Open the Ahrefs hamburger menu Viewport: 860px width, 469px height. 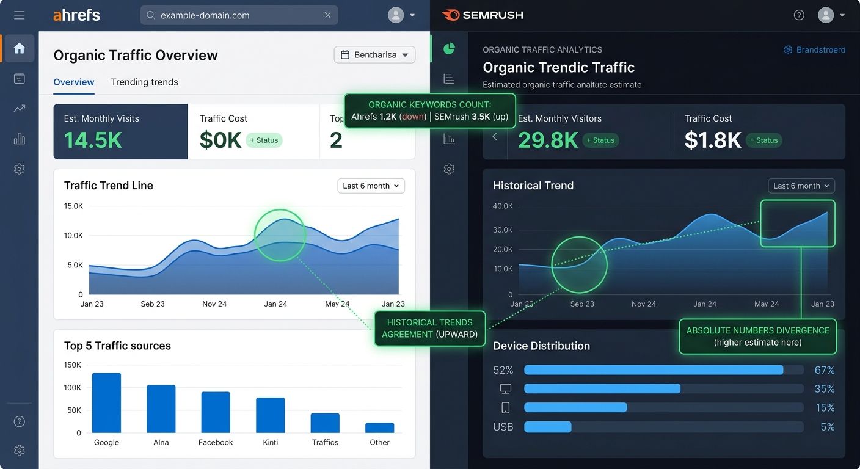pos(20,15)
